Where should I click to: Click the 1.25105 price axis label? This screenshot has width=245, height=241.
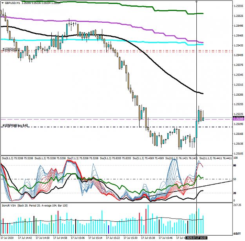pyautogui.click(x=239, y=153)
